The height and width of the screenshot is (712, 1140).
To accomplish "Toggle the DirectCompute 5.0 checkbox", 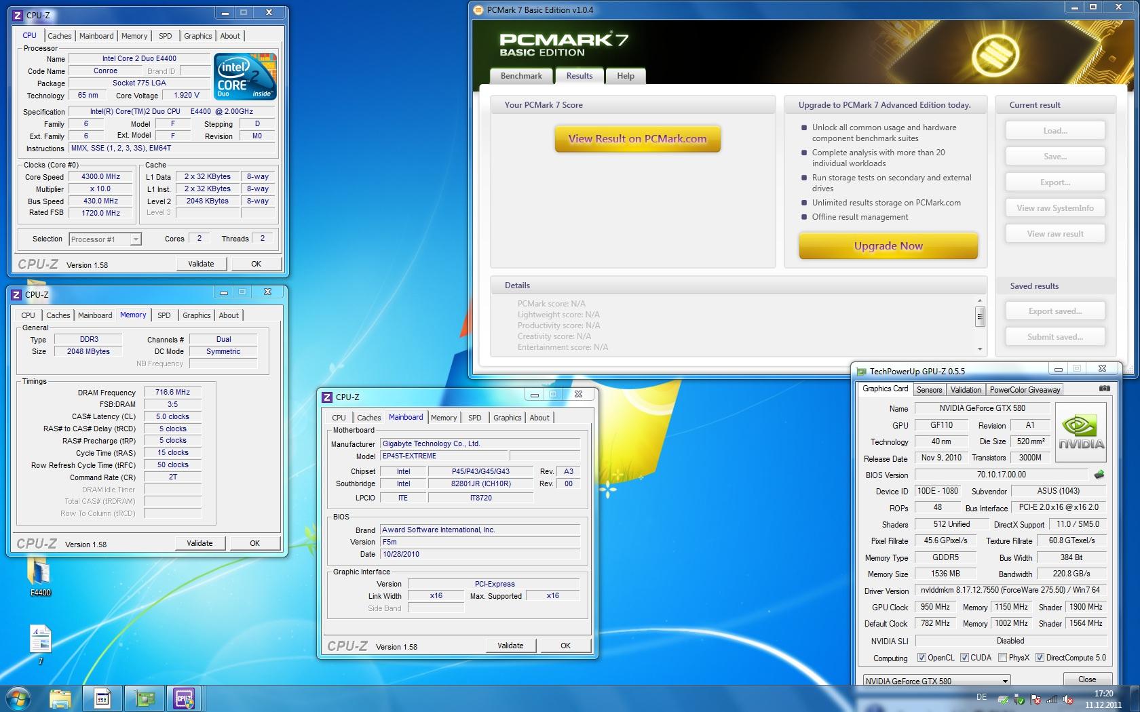I will [x=1040, y=658].
